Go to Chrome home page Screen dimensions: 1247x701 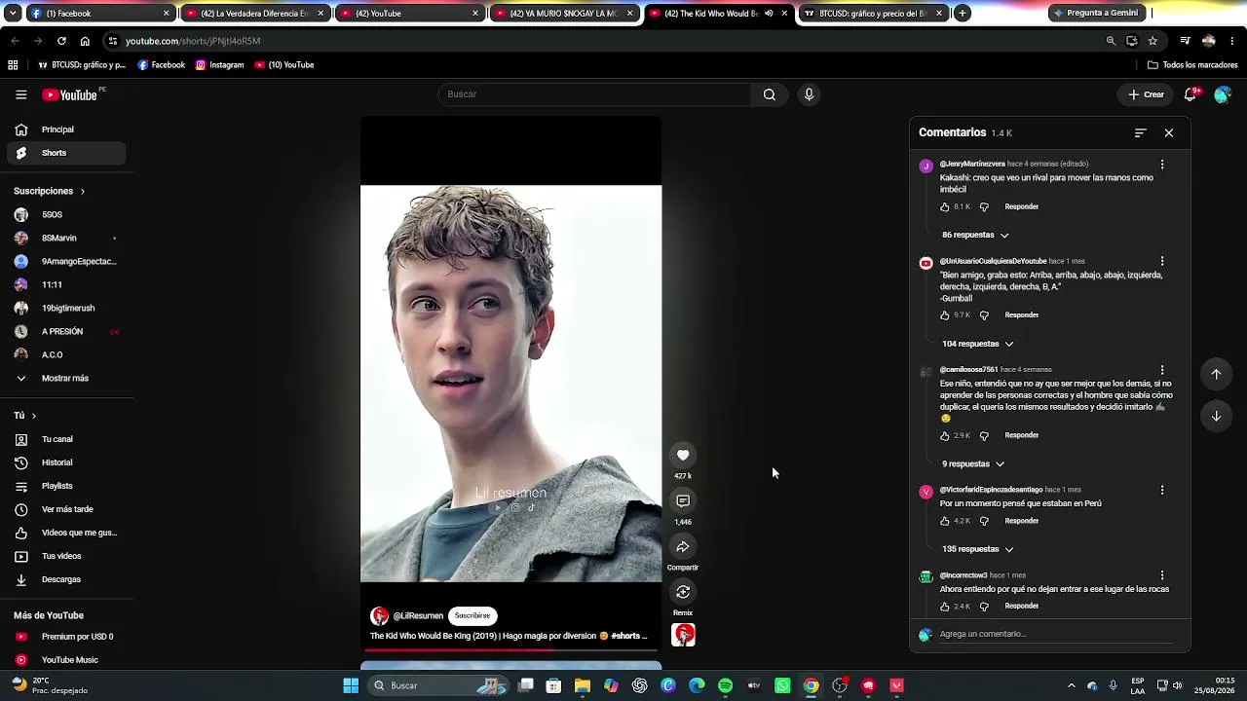point(85,41)
